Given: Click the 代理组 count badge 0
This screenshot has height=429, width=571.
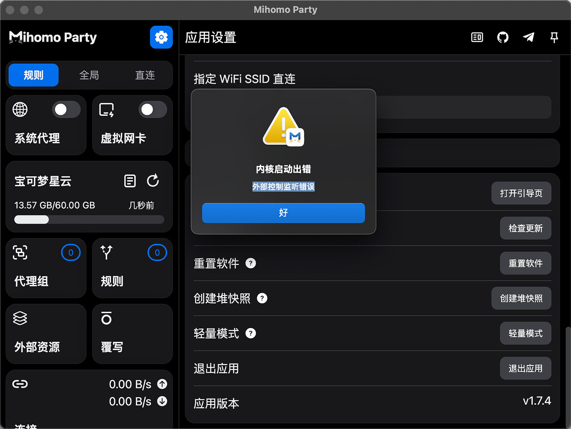Looking at the screenshot, I should coord(71,253).
